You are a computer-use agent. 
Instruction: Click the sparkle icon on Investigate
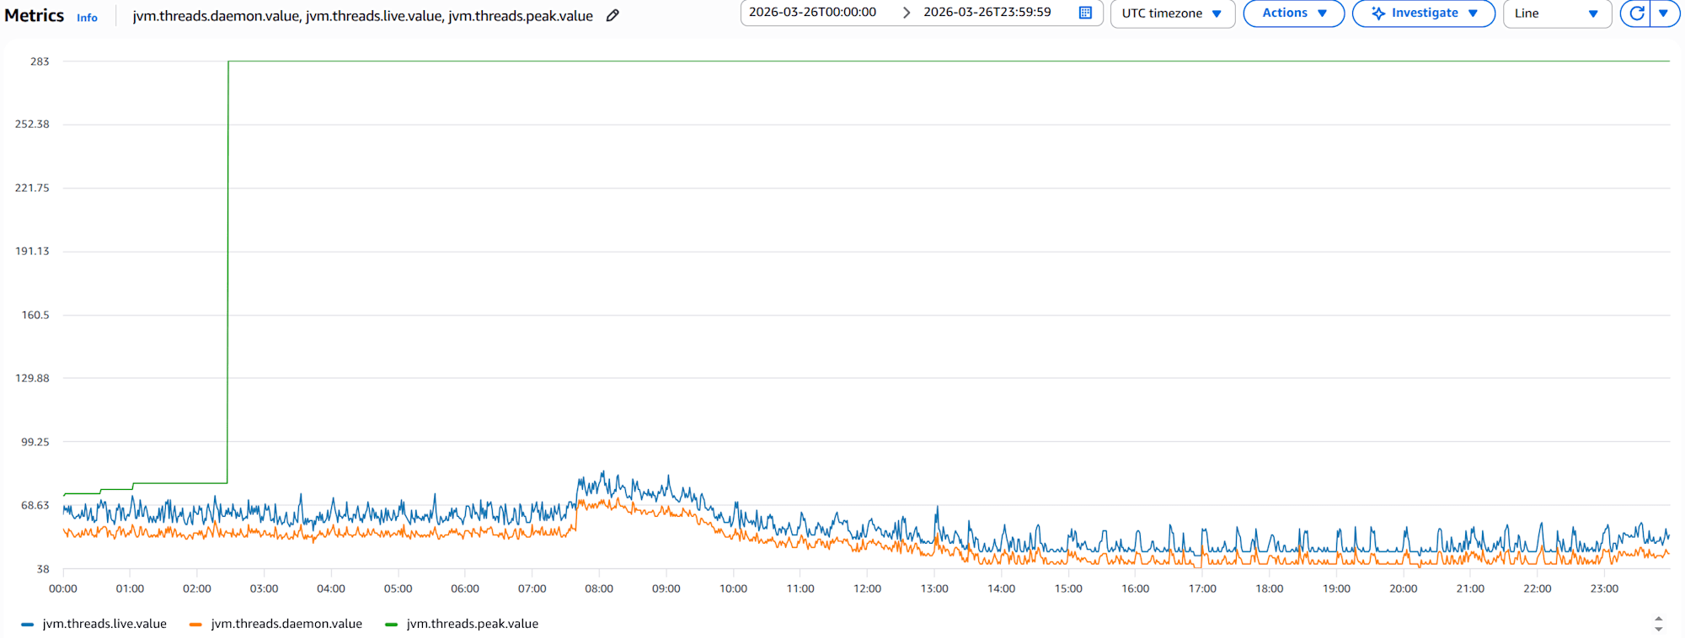[x=1378, y=13]
